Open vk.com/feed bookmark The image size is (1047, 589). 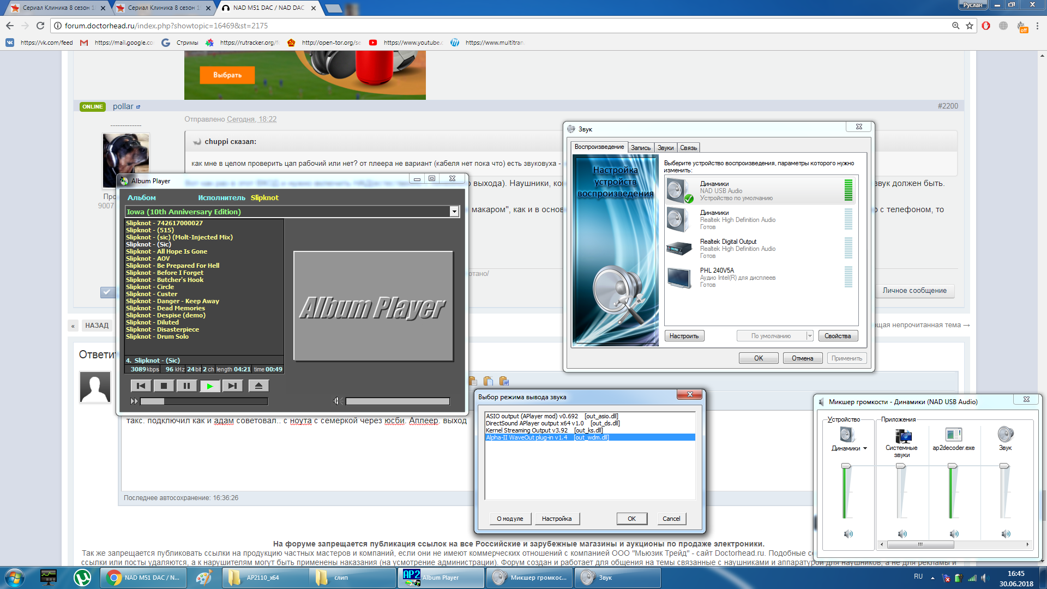click(x=39, y=43)
